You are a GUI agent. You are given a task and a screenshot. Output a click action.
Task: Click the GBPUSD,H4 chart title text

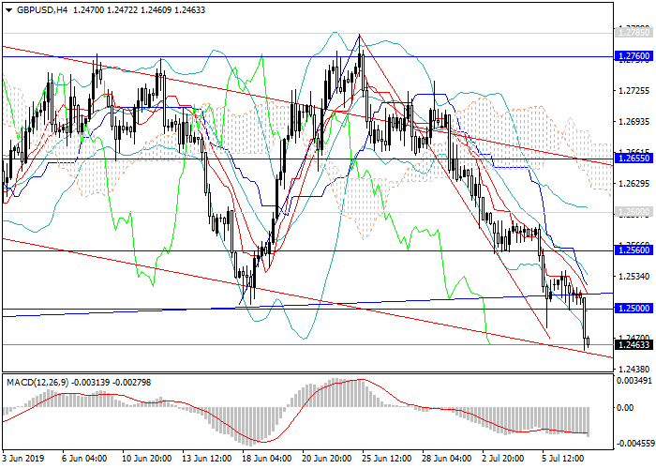pyautogui.click(x=42, y=8)
